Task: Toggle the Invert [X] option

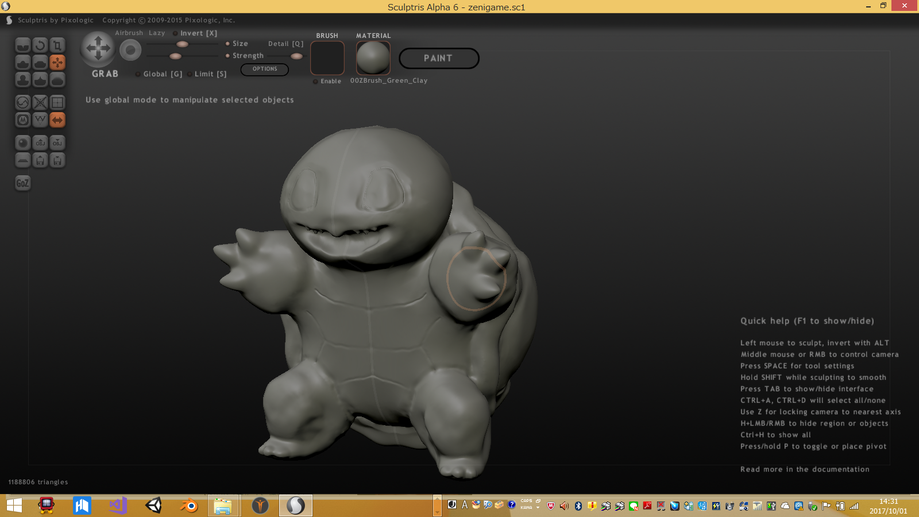Action: 195,33
